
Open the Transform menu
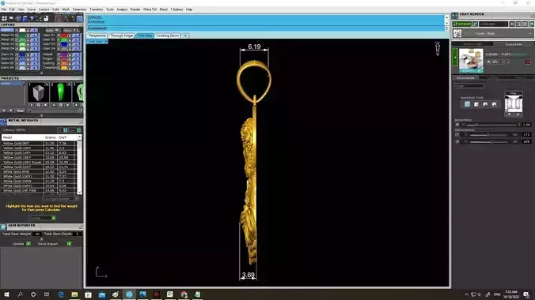click(97, 9)
